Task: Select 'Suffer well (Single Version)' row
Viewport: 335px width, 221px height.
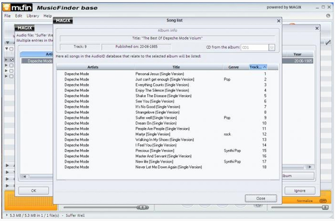Action: point(167,118)
